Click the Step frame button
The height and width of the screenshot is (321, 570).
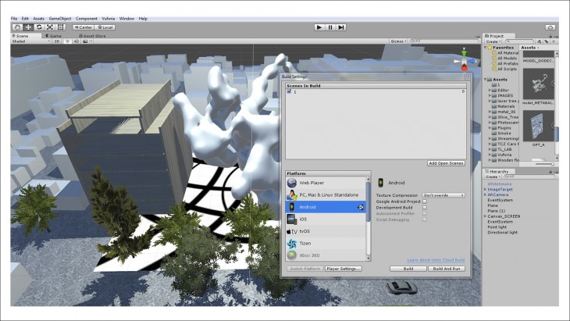(342, 27)
